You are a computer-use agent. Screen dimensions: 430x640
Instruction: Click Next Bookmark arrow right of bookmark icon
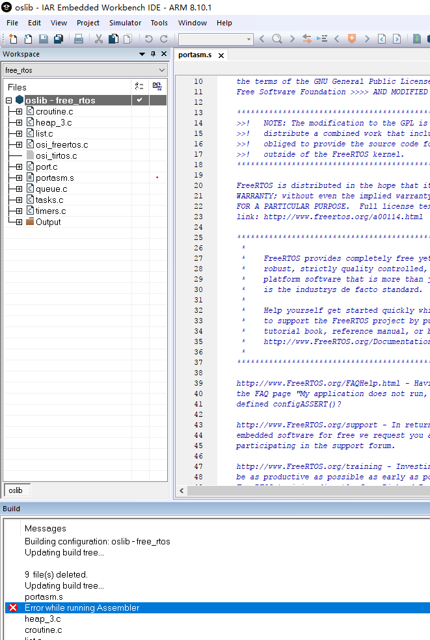pos(367,39)
